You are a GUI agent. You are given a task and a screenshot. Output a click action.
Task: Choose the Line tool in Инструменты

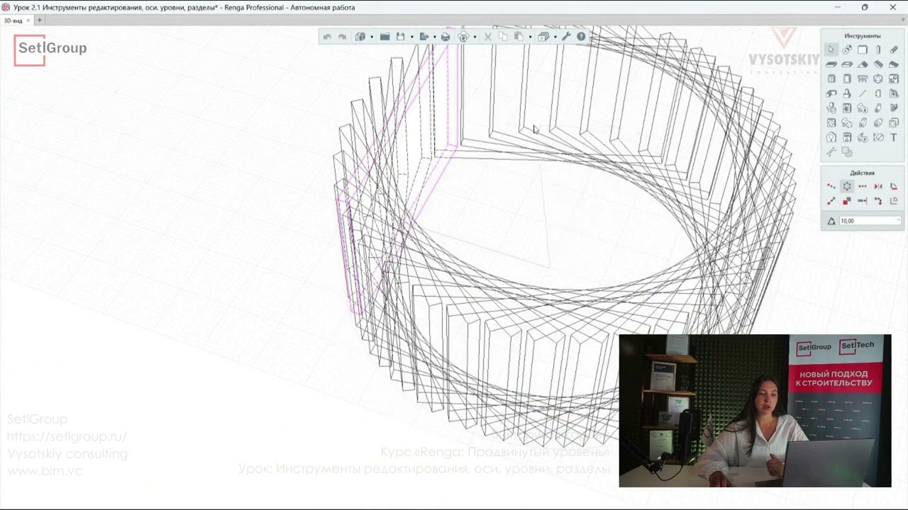tap(863, 93)
